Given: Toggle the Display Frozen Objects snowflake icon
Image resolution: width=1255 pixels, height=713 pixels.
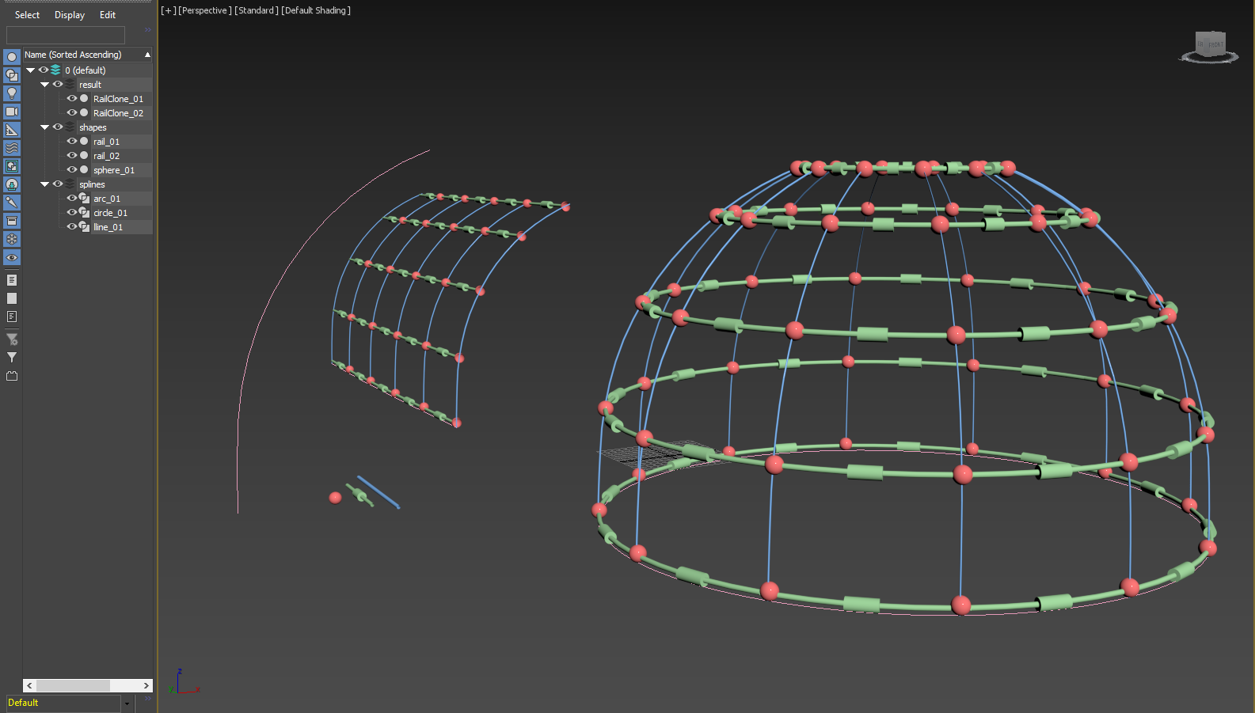Looking at the screenshot, I should 12,239.
